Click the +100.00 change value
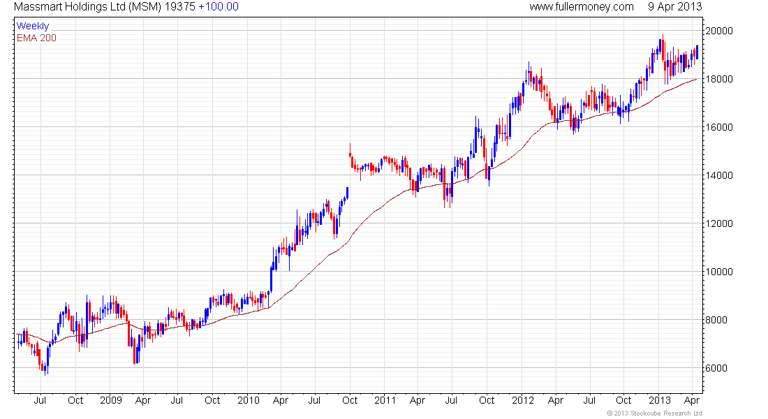This screenshot has width=768, height=419. click(219, 7)
